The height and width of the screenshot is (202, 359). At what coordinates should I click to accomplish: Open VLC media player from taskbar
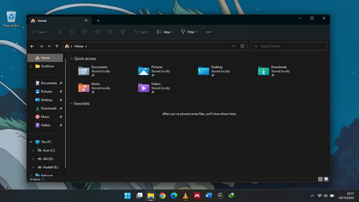(186, 196)
